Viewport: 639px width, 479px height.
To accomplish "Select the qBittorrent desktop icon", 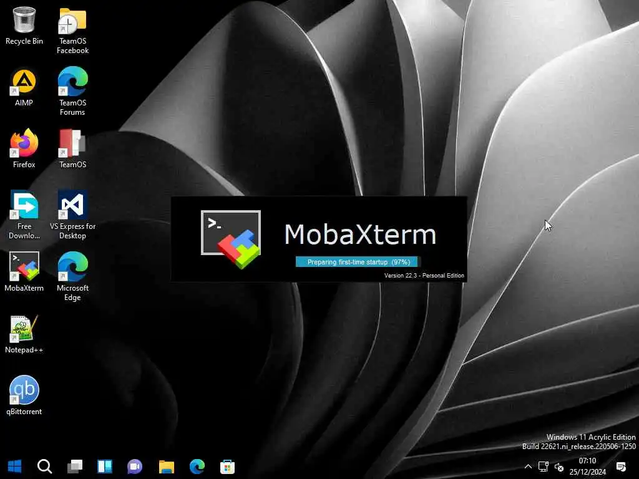I will [24, 395].
